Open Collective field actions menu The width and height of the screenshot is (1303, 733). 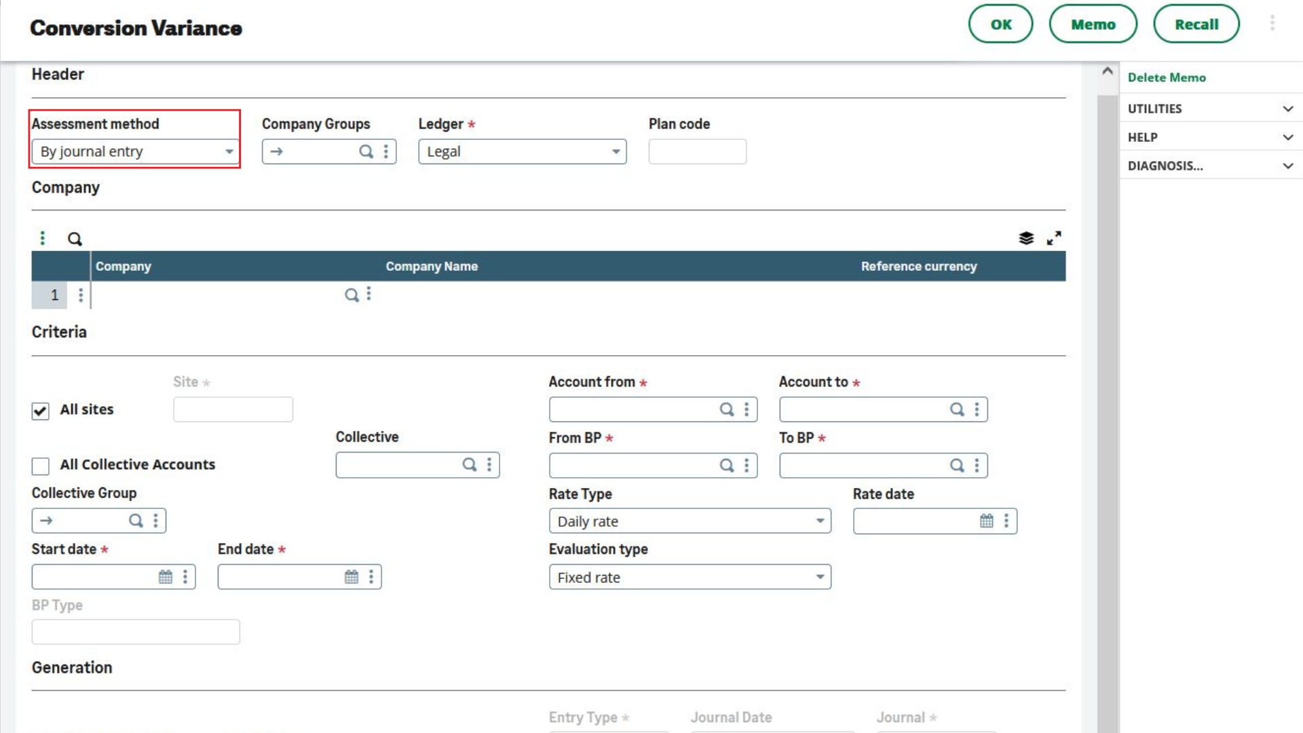pyautogui.click(x=489, y=465)
